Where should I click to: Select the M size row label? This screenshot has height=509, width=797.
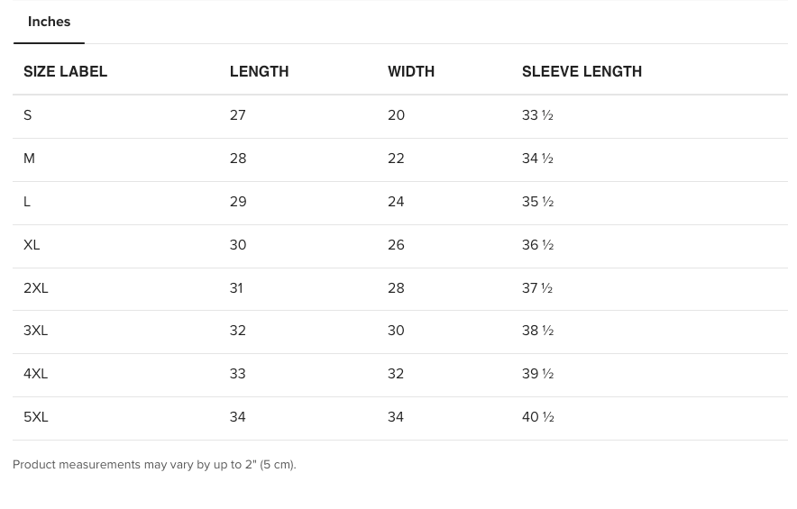pyautogui.click(x=30, y=159)
